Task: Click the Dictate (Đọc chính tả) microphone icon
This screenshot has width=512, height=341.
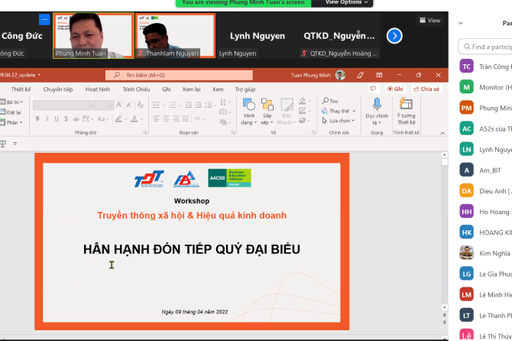Action: point(377,105)
